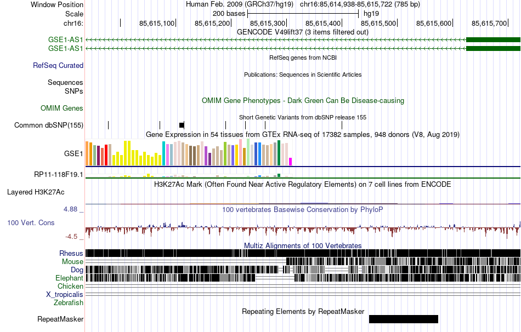The height and width of the screenshot is (332, 521).
Task: Click the GENCODE V49lift37 track title
Action: [303, 32]
